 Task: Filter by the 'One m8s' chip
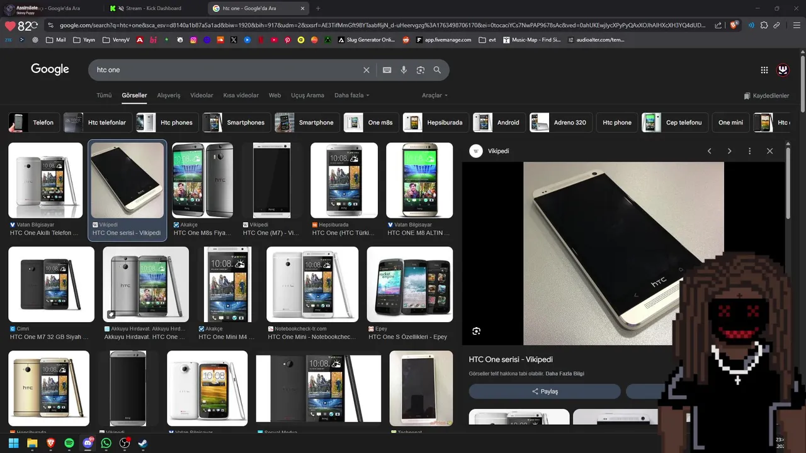371,123
